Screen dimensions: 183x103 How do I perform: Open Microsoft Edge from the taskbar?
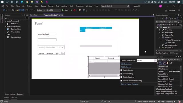click(22, 2)
